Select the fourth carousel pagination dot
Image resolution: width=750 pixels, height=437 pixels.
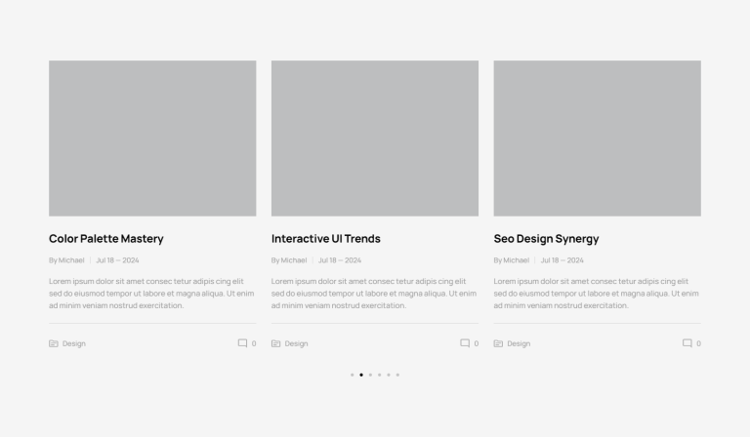[x=379, y=375]
